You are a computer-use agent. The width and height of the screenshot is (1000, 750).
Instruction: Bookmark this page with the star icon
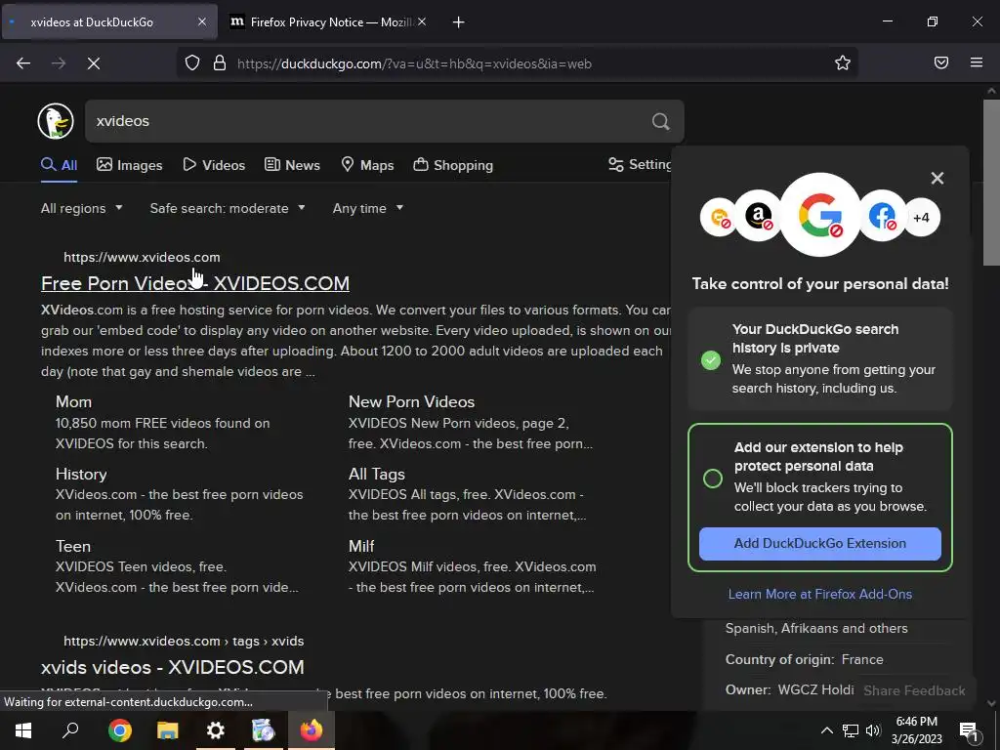click(x=843, y=62)
